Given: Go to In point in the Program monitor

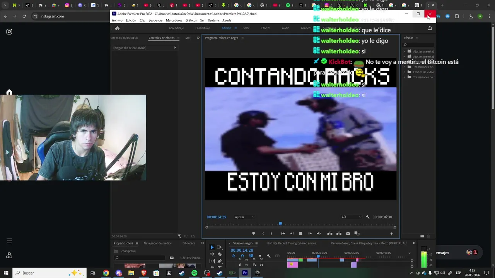Looking at the screenshot, I should pos(283,233).
